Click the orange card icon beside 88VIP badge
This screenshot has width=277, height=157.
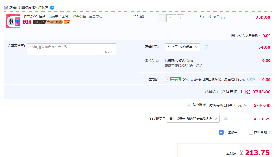point(67,22)
